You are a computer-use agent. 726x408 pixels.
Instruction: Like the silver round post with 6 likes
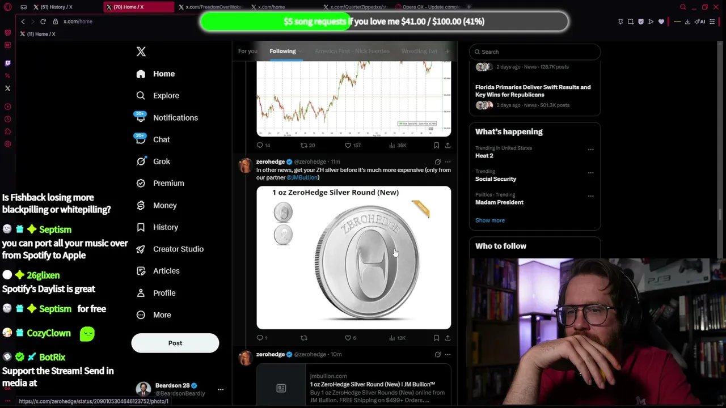(351, 338)
